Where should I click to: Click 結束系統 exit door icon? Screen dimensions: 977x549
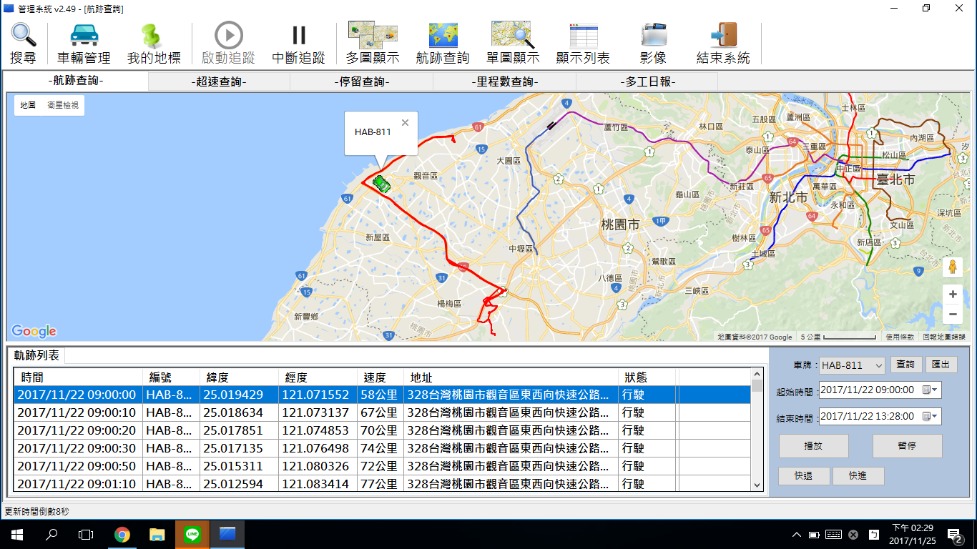tap(724, 35)
